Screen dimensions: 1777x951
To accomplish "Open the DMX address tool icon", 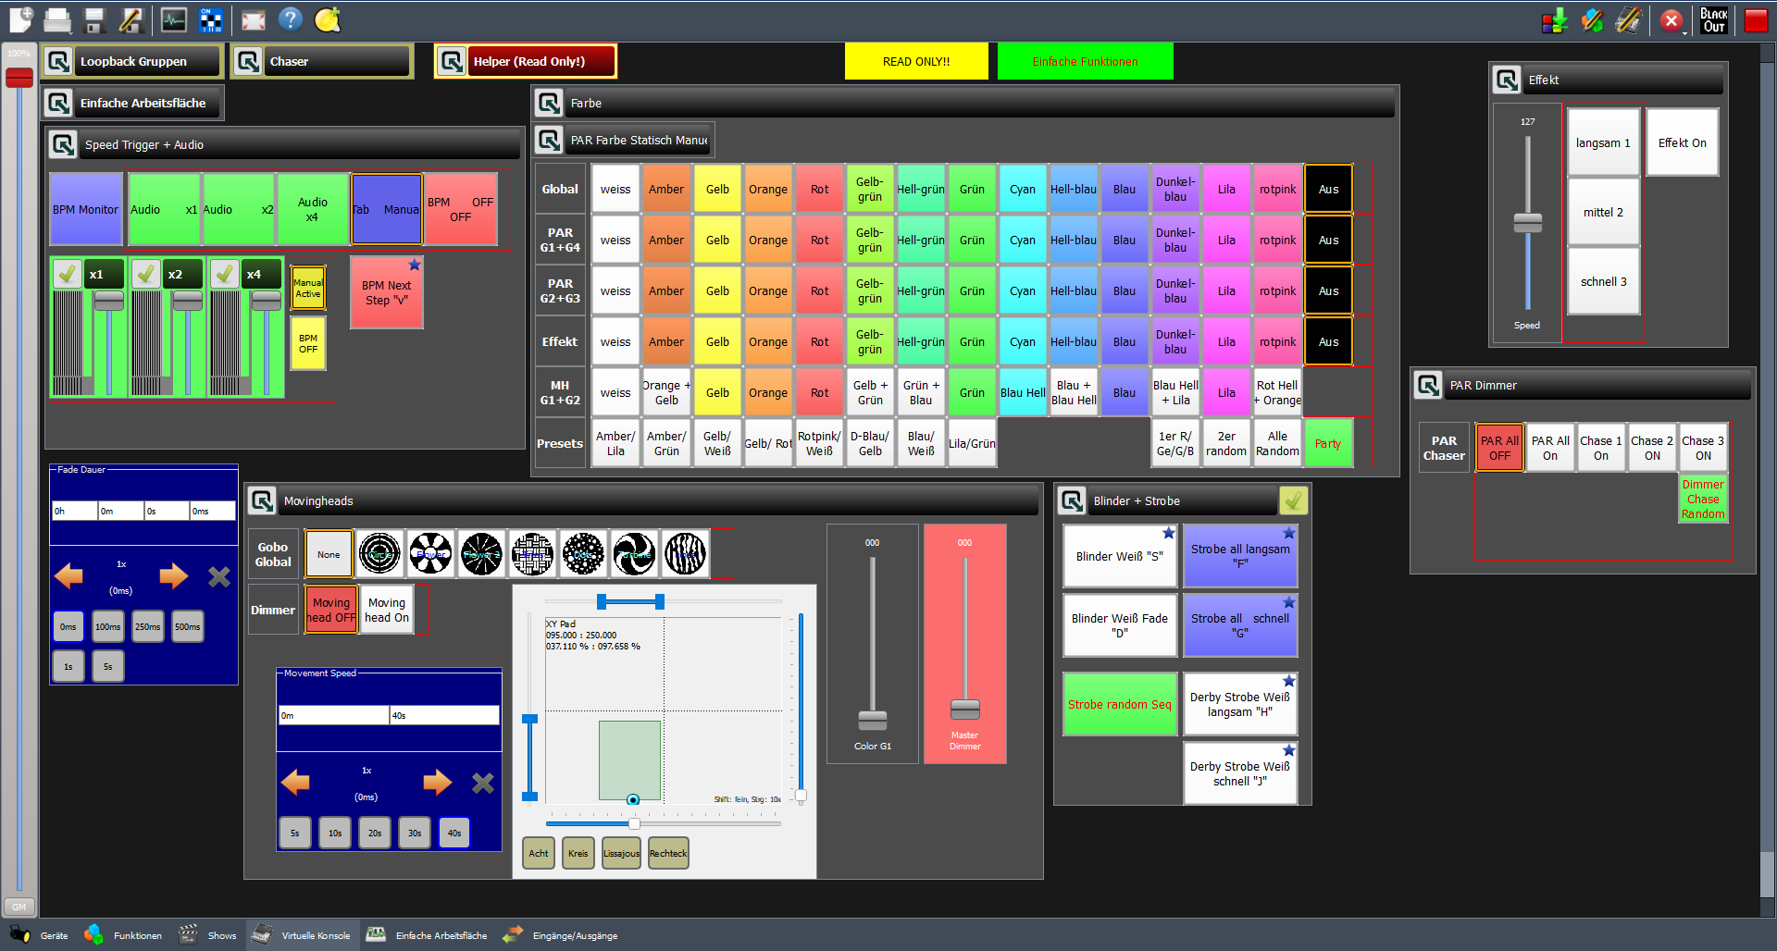I will click(x=212, y=19).
